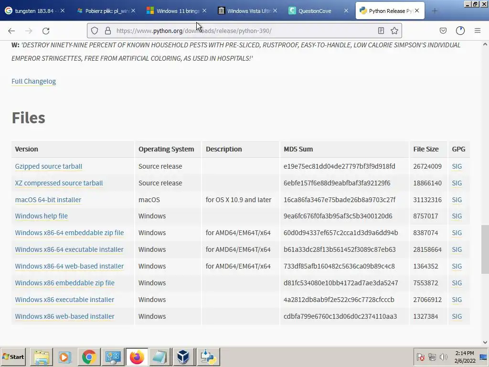Download Windows x86-64 web-based installer

coord(69,266)
